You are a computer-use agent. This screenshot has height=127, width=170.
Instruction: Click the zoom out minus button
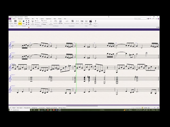(x=149, y=108)
